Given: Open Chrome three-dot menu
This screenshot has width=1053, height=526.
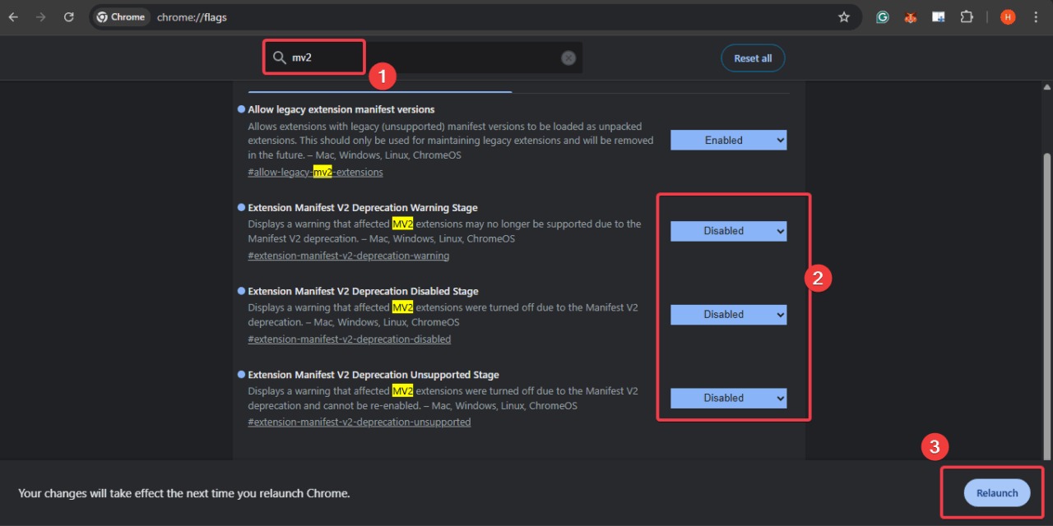Looking at the screenshot, I should tap(1035, 17).
